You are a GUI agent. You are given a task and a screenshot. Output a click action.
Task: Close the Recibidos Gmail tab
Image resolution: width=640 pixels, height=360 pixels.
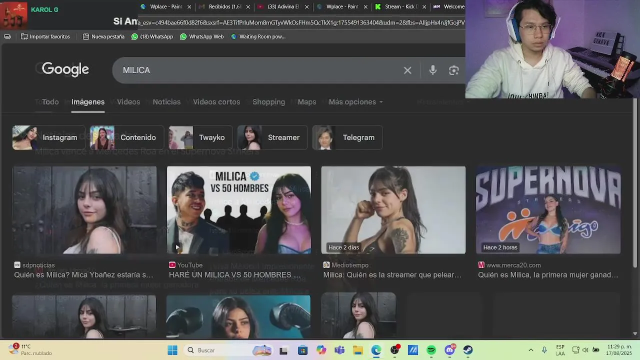click(248, 7)
